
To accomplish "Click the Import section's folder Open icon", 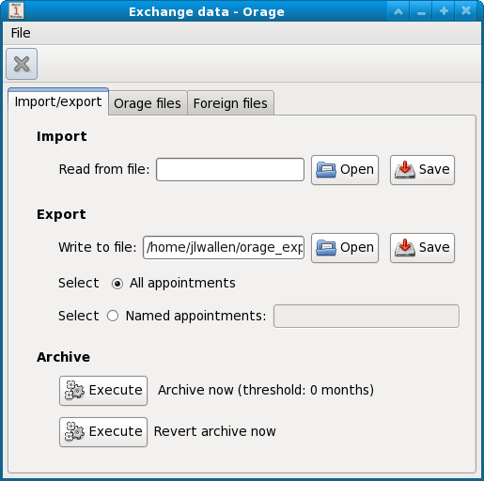I will pyautogui.click(x=326, y=170).
